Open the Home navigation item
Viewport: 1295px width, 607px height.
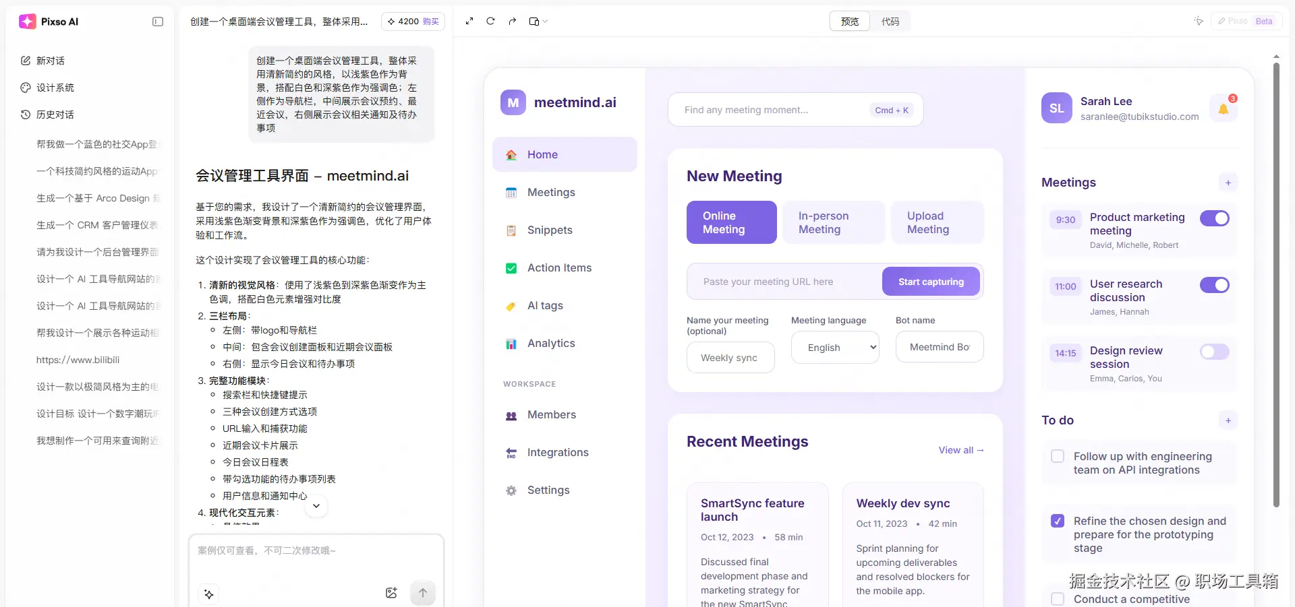point(565,154)
